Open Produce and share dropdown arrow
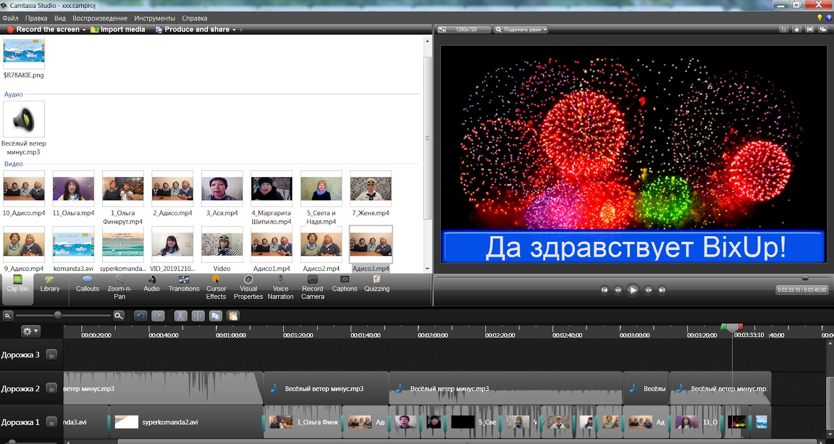 234,30
